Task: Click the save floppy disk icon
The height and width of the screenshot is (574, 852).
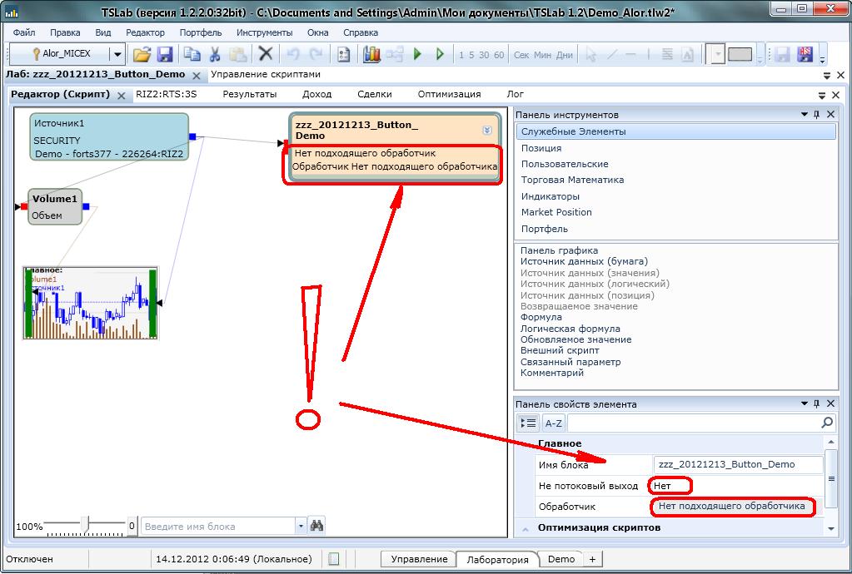Action: pyautogui.click(x=165, y=54)
